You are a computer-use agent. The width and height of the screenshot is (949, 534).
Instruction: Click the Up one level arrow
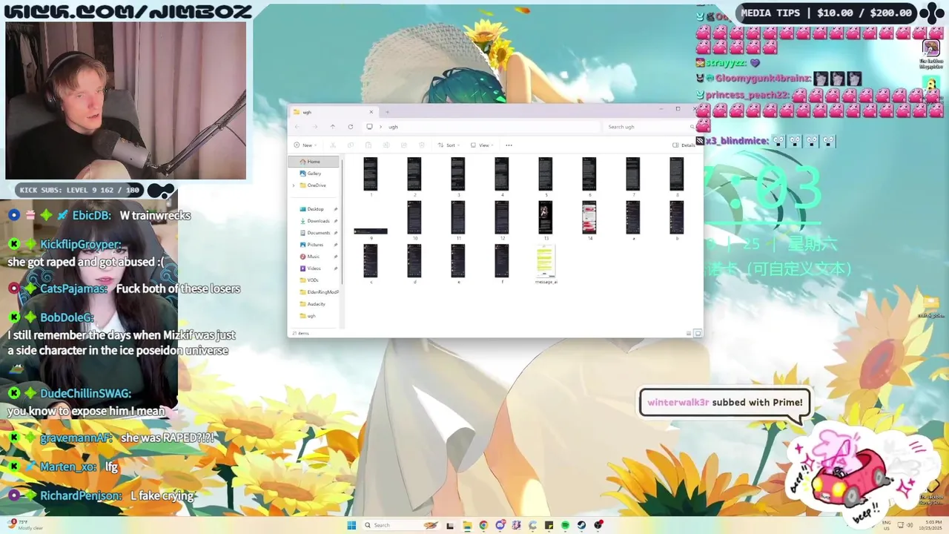point(333,127)
